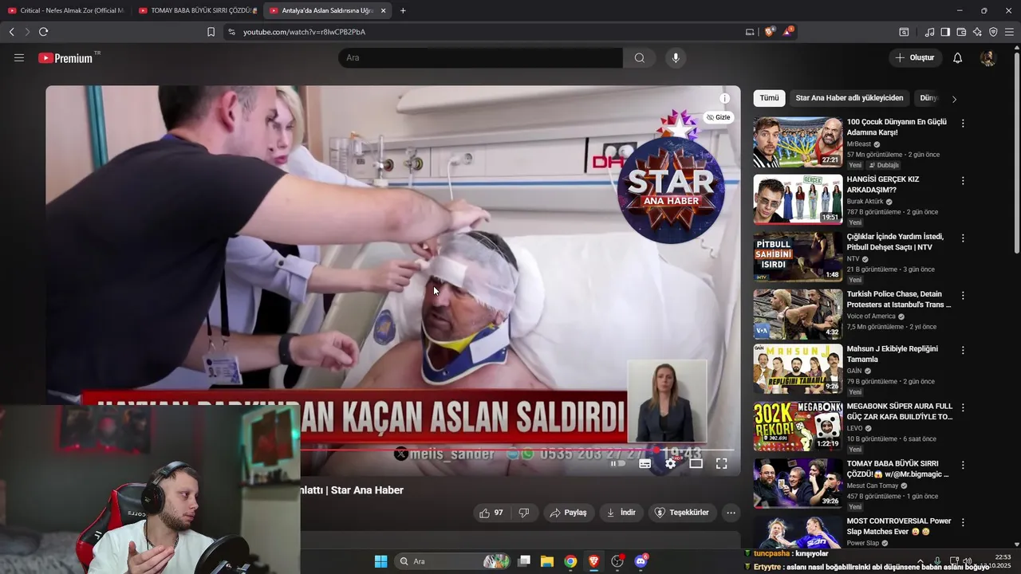Switch player to theater mode
1021x574 pixels.
[x=696, y=463]
